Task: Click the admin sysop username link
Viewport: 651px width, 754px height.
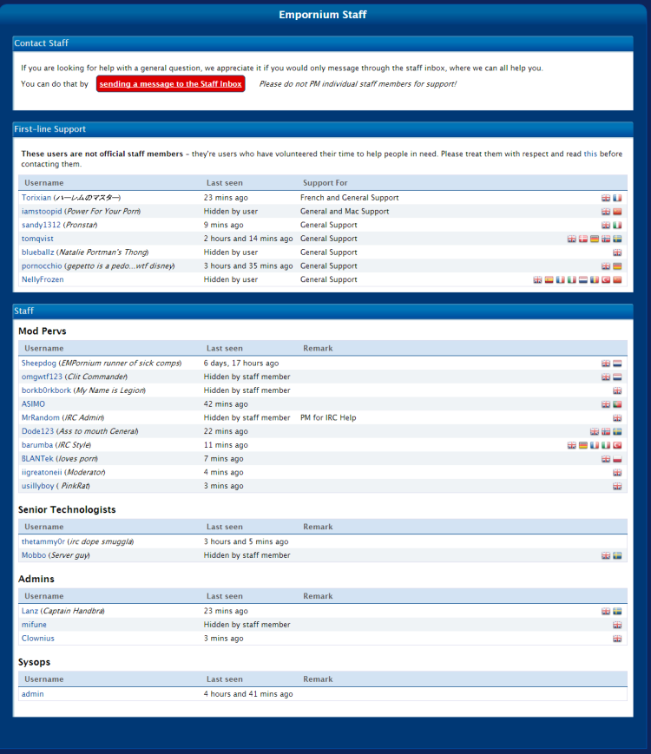Action: (x=33, y=694)
